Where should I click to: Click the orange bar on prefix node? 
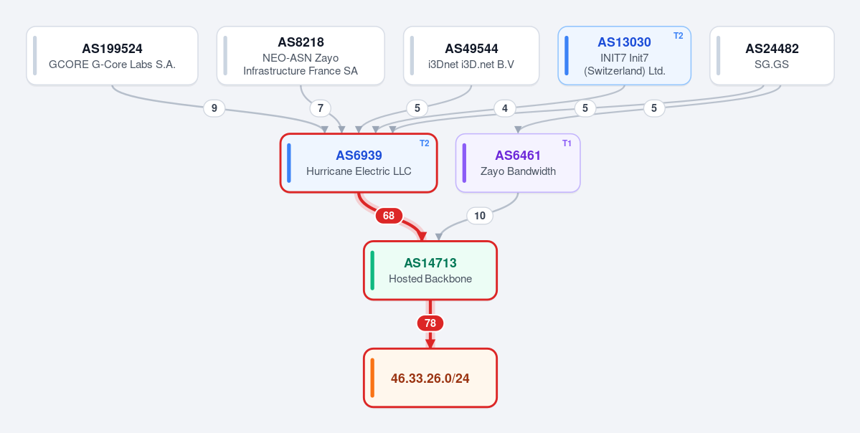coord(372,378)
